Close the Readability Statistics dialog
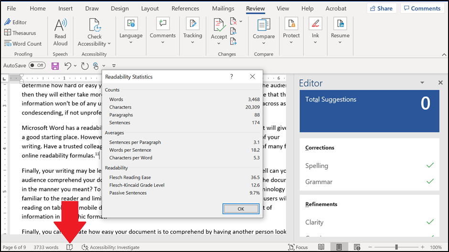This screenshot has height=252, width=449. pos(252,76)
